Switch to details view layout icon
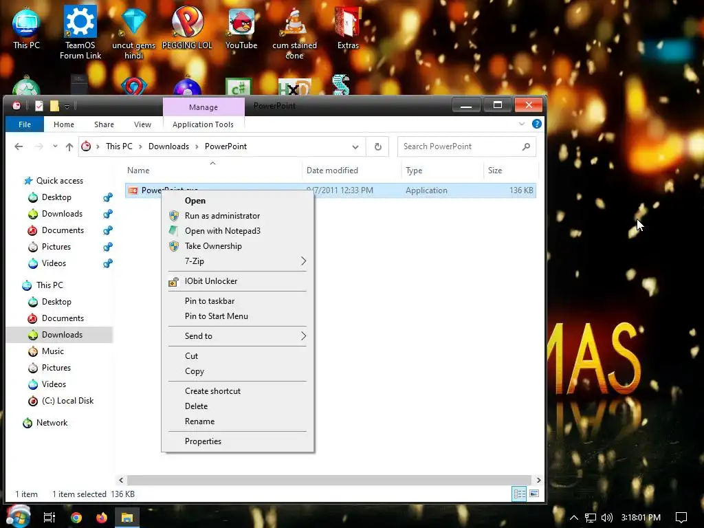Viewport: 704px width, 528px height. click(520, 494)
